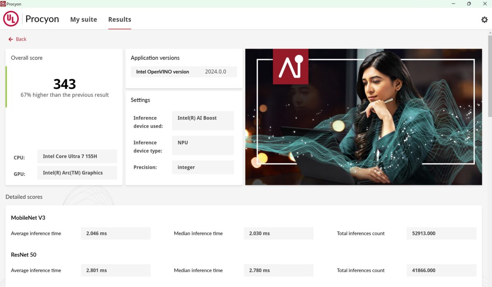Click the UL Procyon logo
The image size is (492, 287).
(x=11, y=19)
